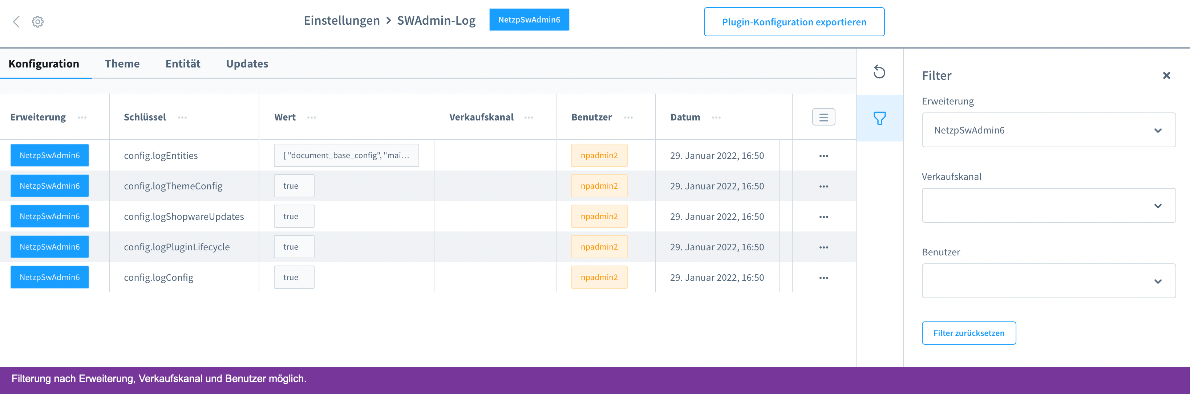This screenshot has width=1190, height=394.
Task: Switch to the Theme tab
Action: coord(122,63)
